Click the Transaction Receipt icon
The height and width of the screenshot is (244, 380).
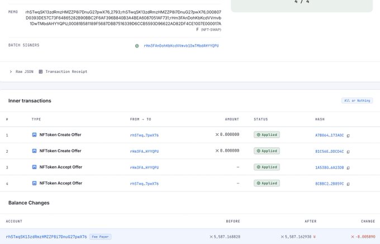tap(41, 72)
